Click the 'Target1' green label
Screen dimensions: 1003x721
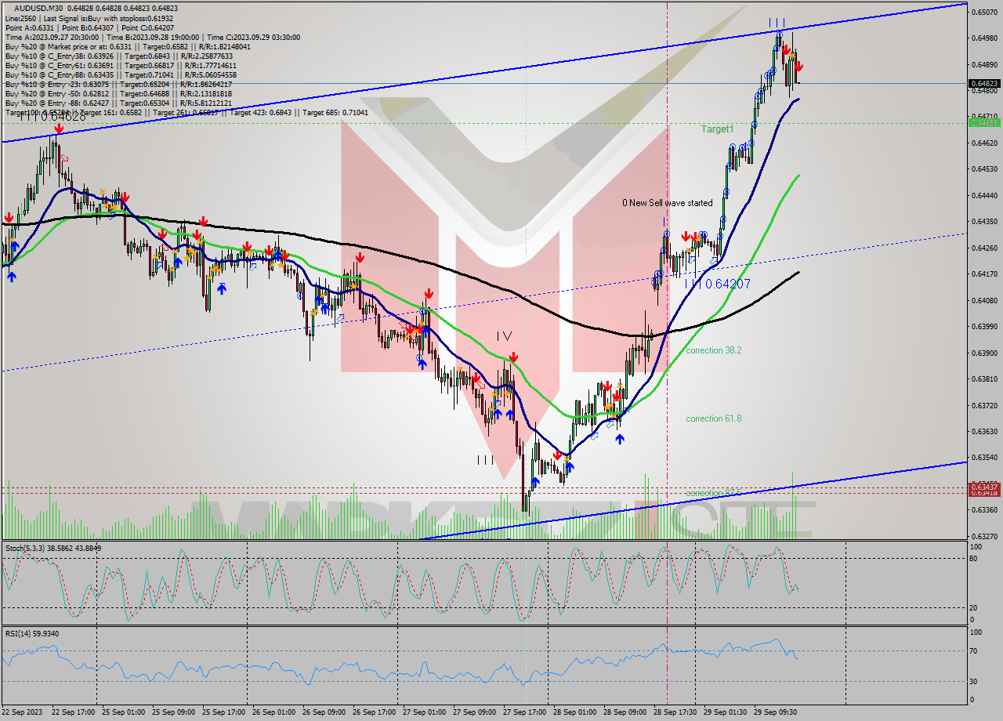[x=717, y=129]
